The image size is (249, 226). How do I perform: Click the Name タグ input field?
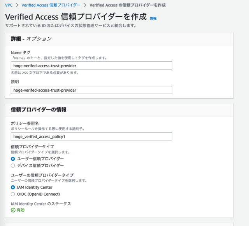click(91, 66)
